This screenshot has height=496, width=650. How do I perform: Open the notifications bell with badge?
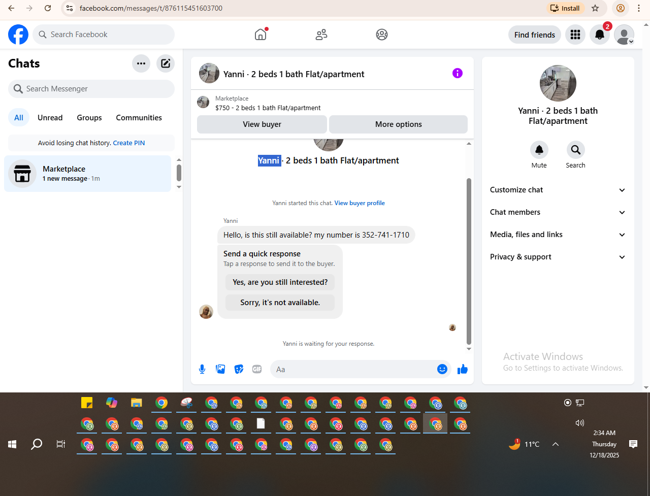pos(600,35)
